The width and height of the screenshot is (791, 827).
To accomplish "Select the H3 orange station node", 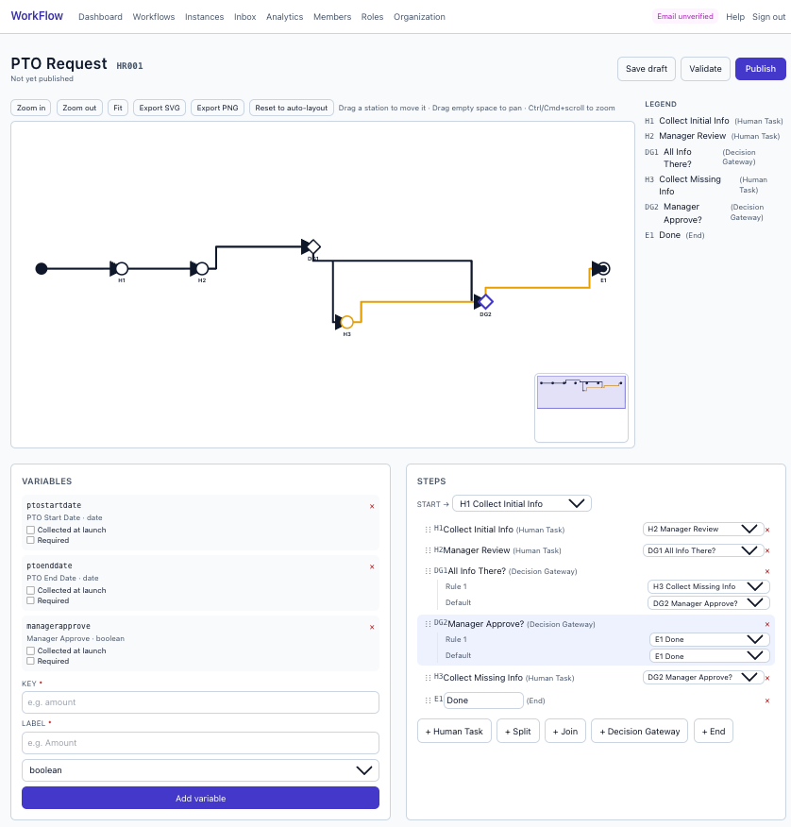I will [347, 322].
